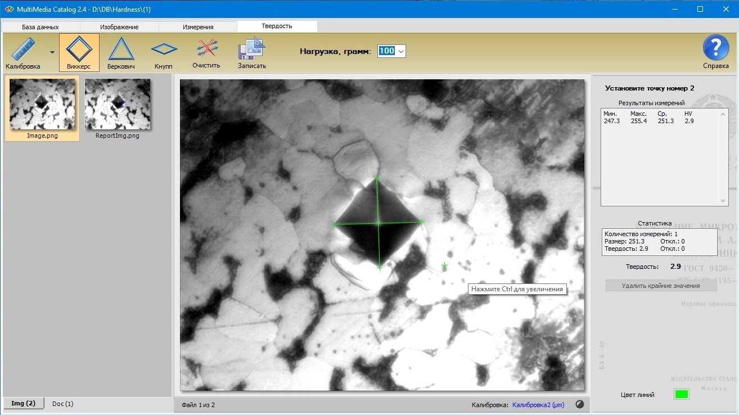This screenshot has width=739, height=415.
Task: Click the green line color swatch
Action: tap(681, 394)
